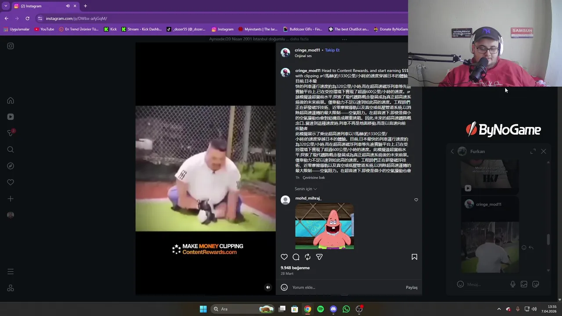Open Kick bookmark
Viewport: 562px width, 316px height.
[x=110, y=29]
